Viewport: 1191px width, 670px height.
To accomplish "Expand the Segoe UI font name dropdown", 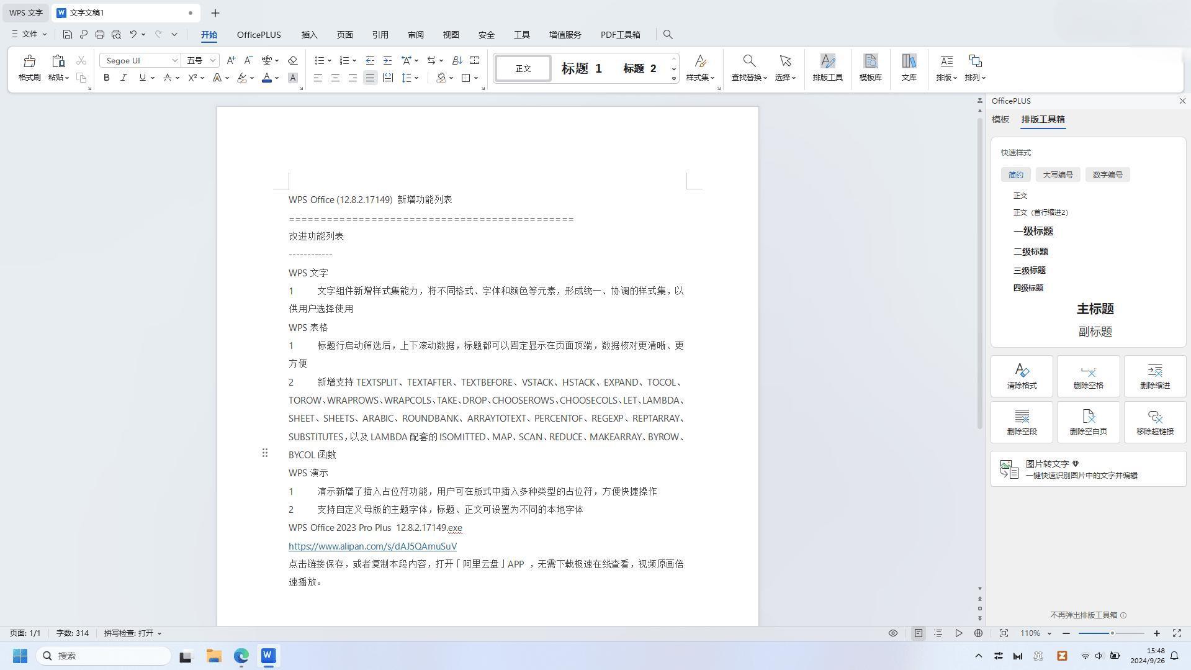I will (174, 60).
